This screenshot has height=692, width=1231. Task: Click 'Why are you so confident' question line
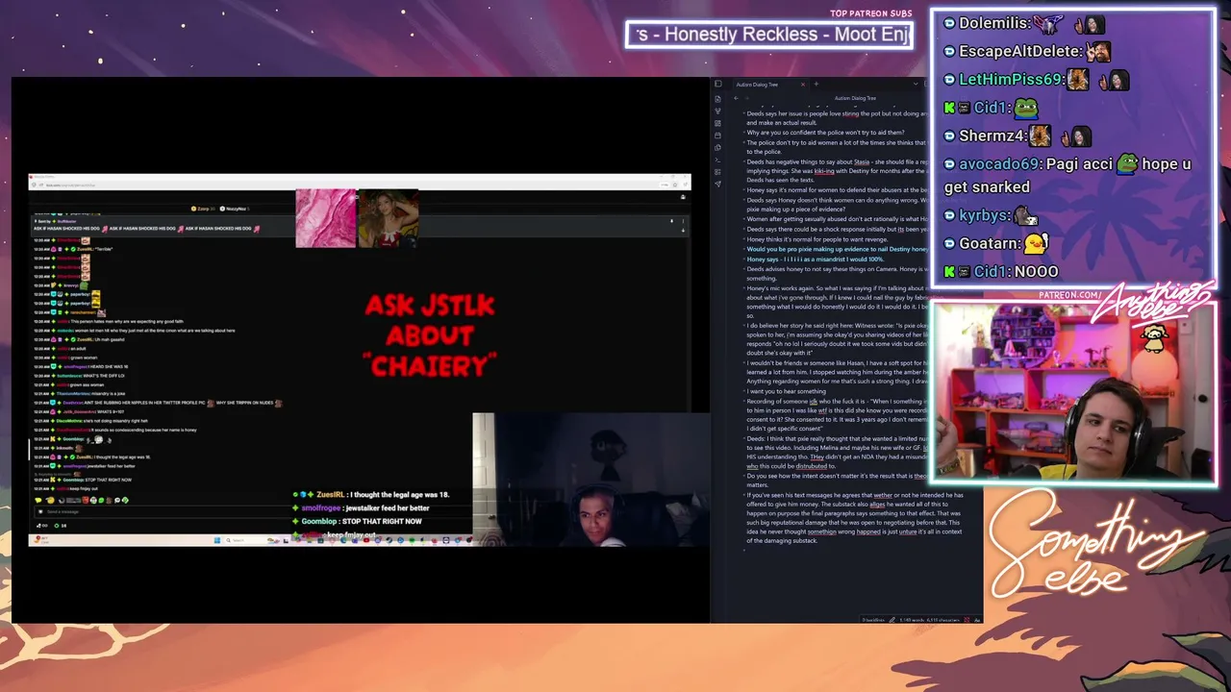[825, 132]
